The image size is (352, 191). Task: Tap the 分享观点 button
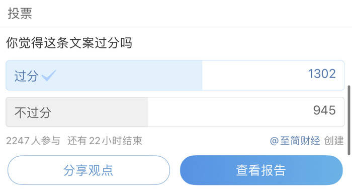(x=89, y=170)
